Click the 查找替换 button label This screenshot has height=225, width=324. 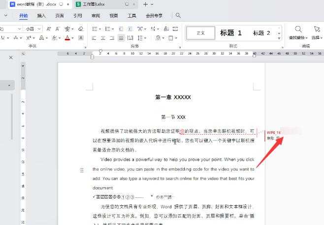298,38
